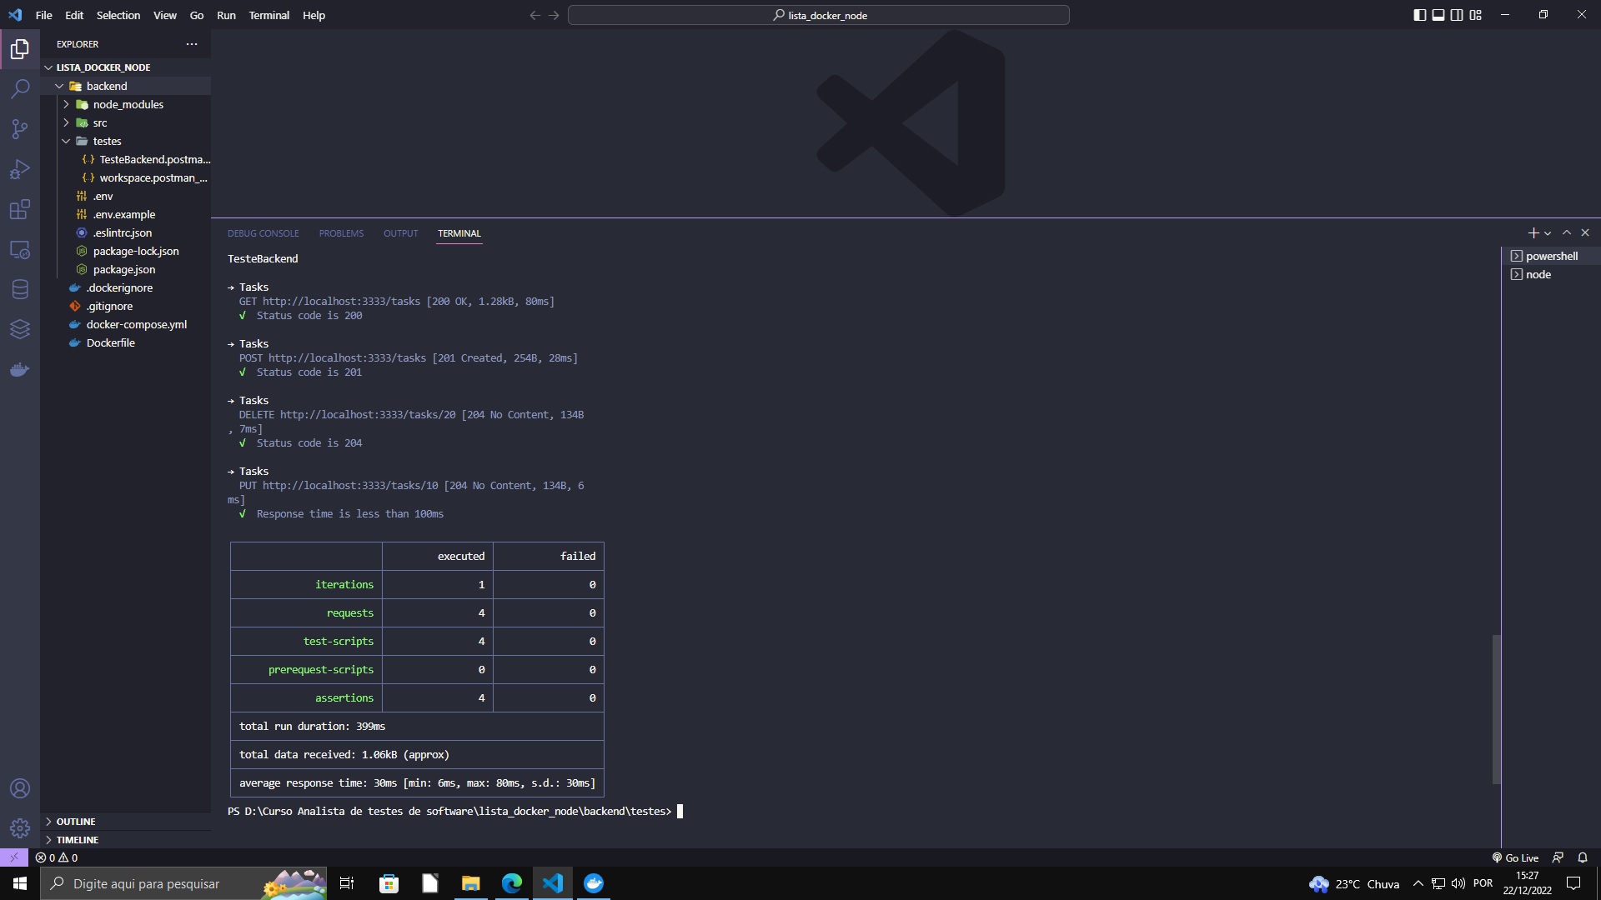Switch to the PROBLEMS tab
The width and height of the screenshot is (1601, 900).
341,233
